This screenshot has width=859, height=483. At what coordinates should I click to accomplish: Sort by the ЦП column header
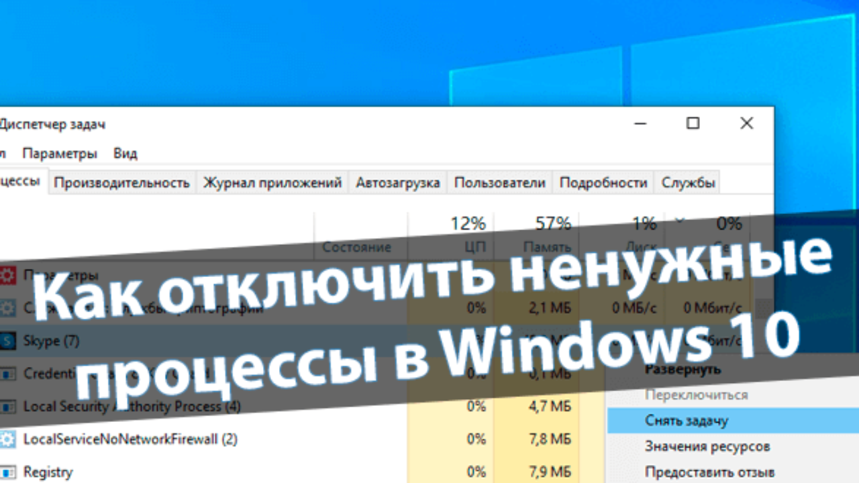coord(451,235)
